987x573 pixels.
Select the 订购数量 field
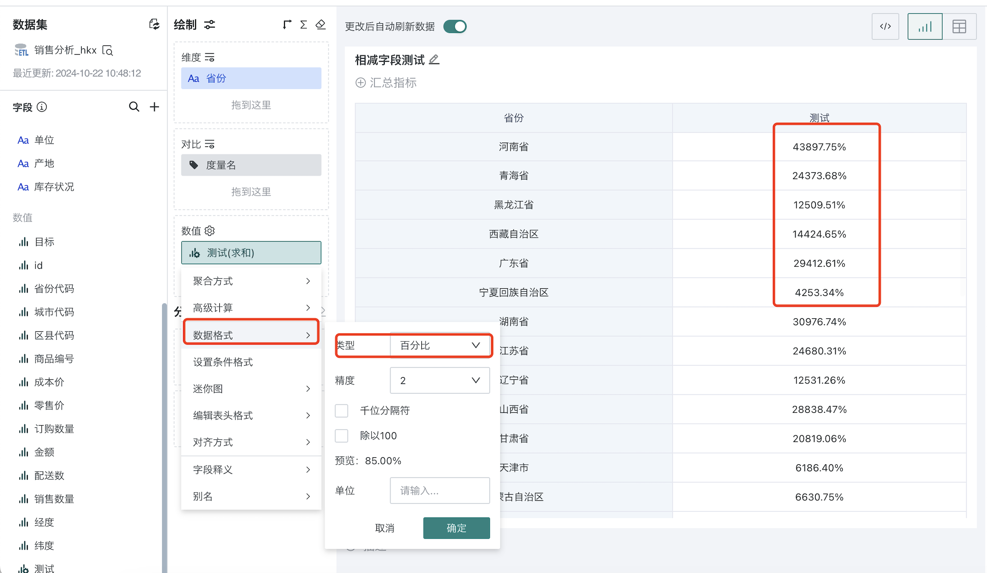[x=54, y=429]
